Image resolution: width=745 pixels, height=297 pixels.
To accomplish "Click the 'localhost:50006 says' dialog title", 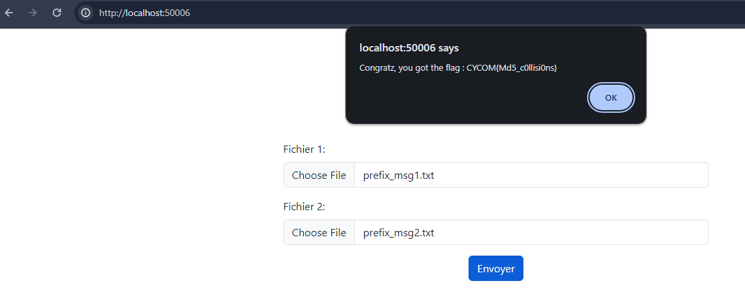I will 409,47.
